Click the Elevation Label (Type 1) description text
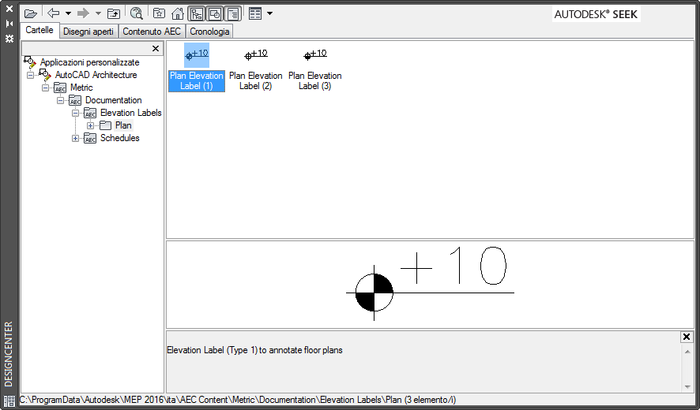The height and width of the screenshot is (410, 700). tap(255, 350)
